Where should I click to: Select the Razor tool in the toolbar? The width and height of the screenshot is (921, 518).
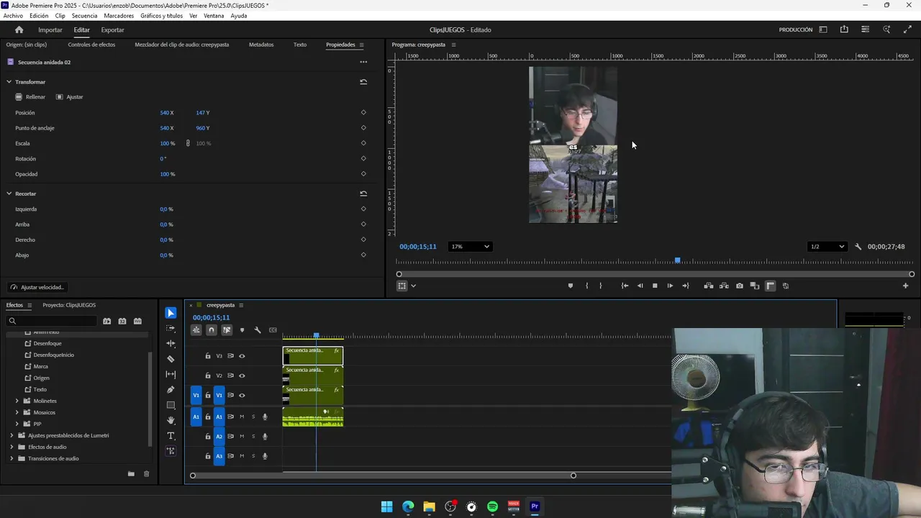(x=171, y=359)
